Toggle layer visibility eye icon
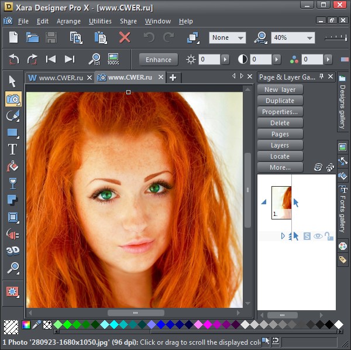Image resolution: width=351 pixels, height=350 pixels. point(318,236)
